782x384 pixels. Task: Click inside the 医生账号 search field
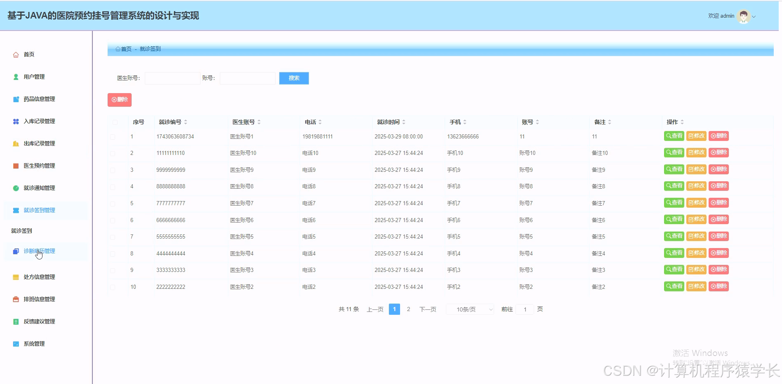(x=172, y=78)
